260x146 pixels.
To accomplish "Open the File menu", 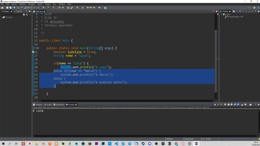I will [2, 4].
